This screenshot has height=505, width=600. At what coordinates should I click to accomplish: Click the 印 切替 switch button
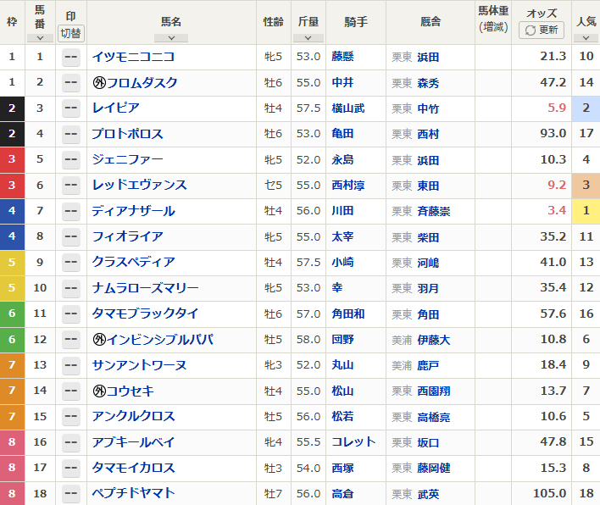click(x=71, y=33)
